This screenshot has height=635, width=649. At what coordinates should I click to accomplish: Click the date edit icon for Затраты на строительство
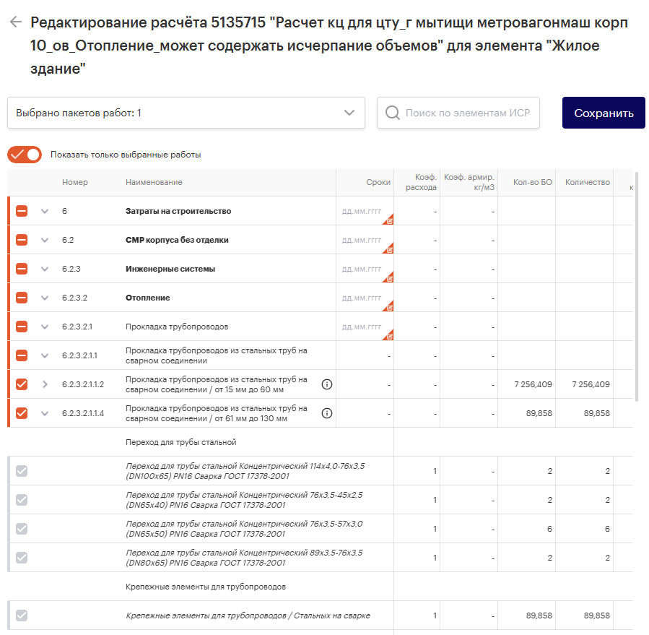pos(388,219)
